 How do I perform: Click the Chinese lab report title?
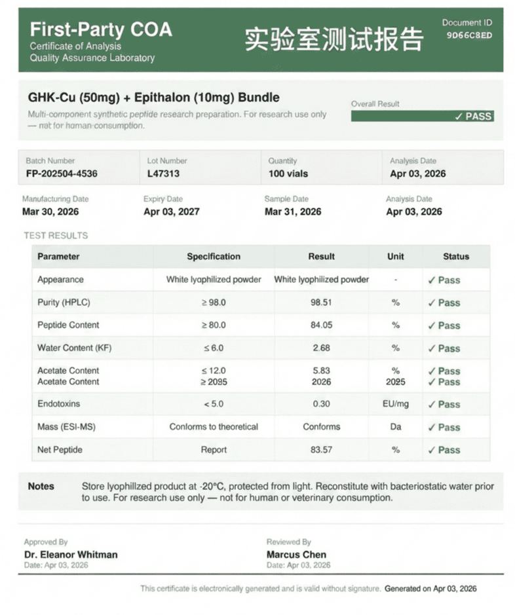(334, 39)
